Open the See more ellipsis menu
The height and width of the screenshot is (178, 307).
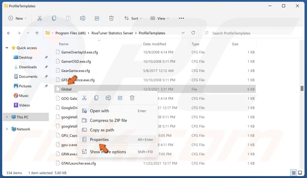pos(181,18)
